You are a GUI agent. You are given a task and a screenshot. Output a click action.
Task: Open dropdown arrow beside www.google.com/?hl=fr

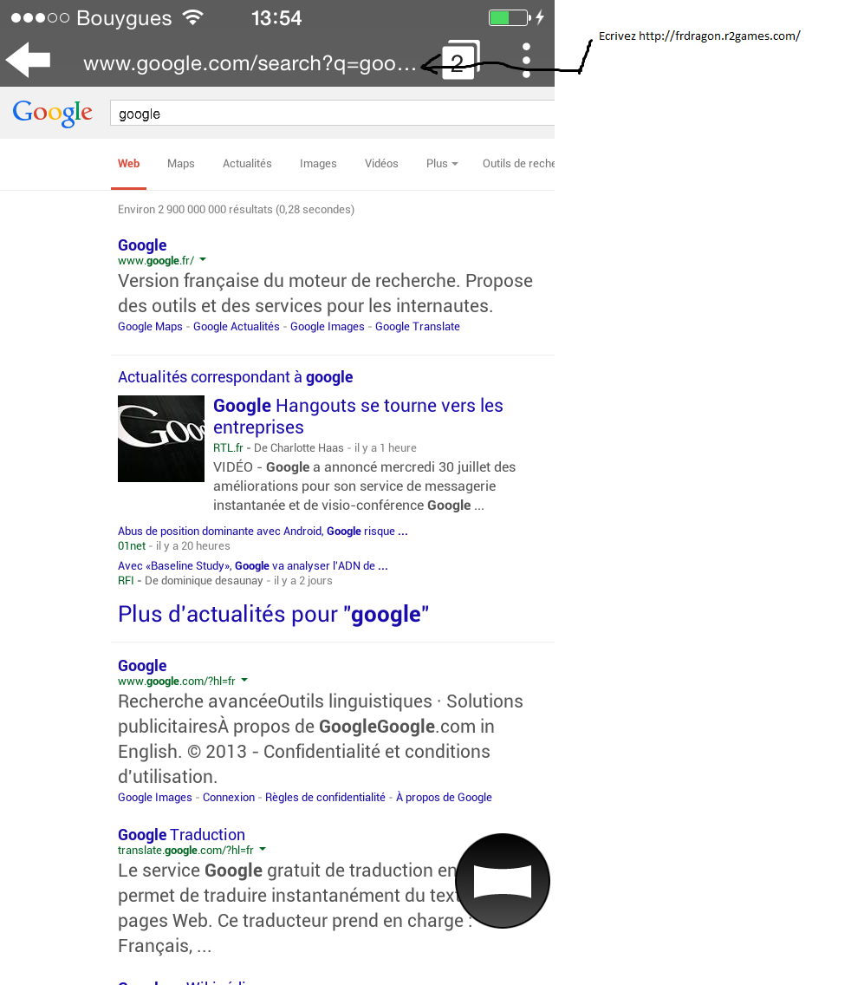(x=244, y=681)
